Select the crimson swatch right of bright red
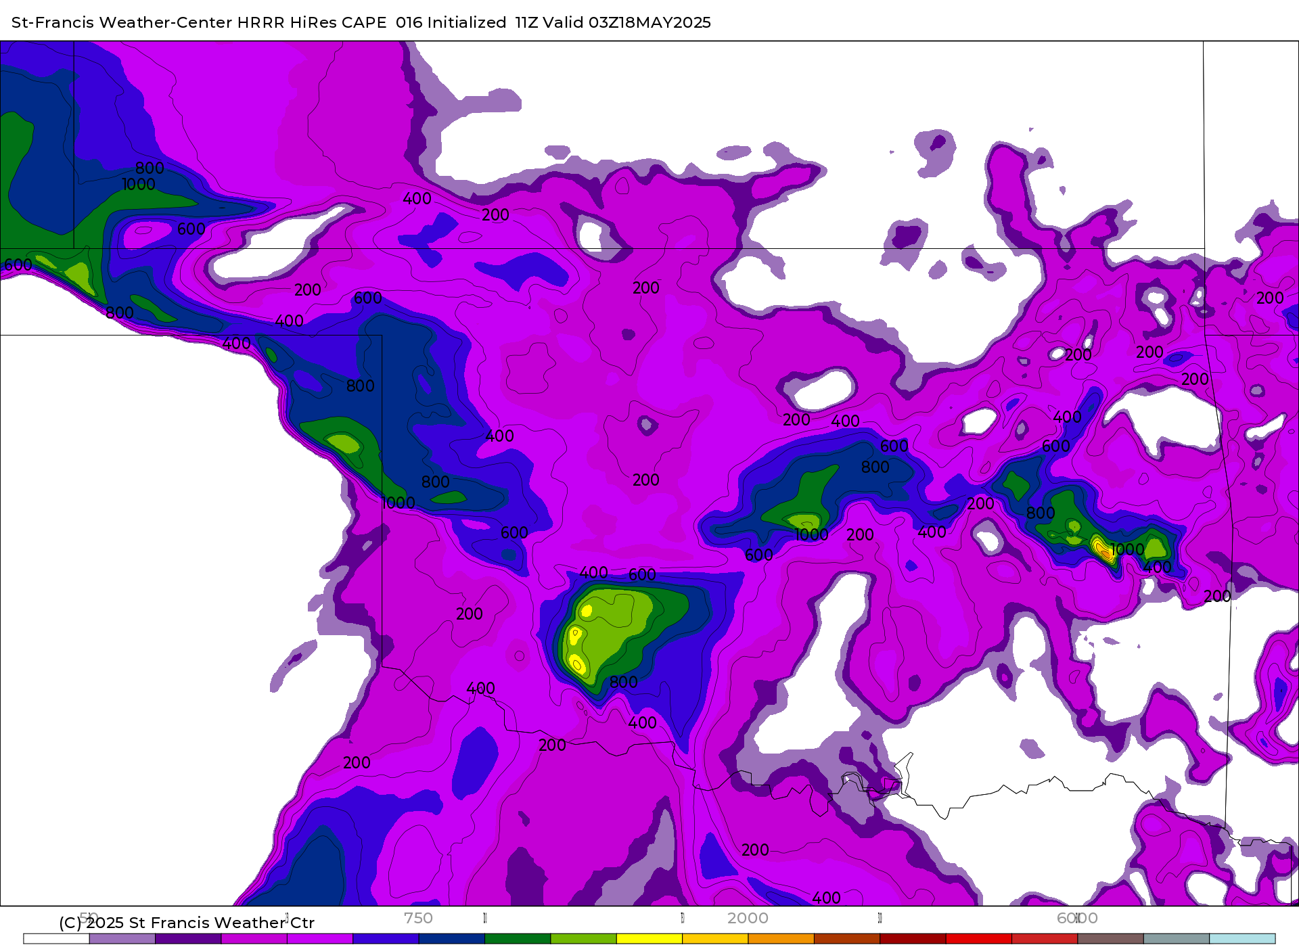 [1045, 939]
